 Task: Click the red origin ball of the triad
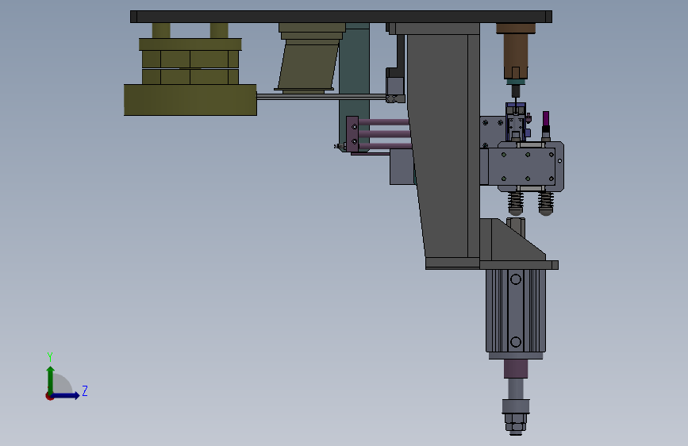(49, 396)
